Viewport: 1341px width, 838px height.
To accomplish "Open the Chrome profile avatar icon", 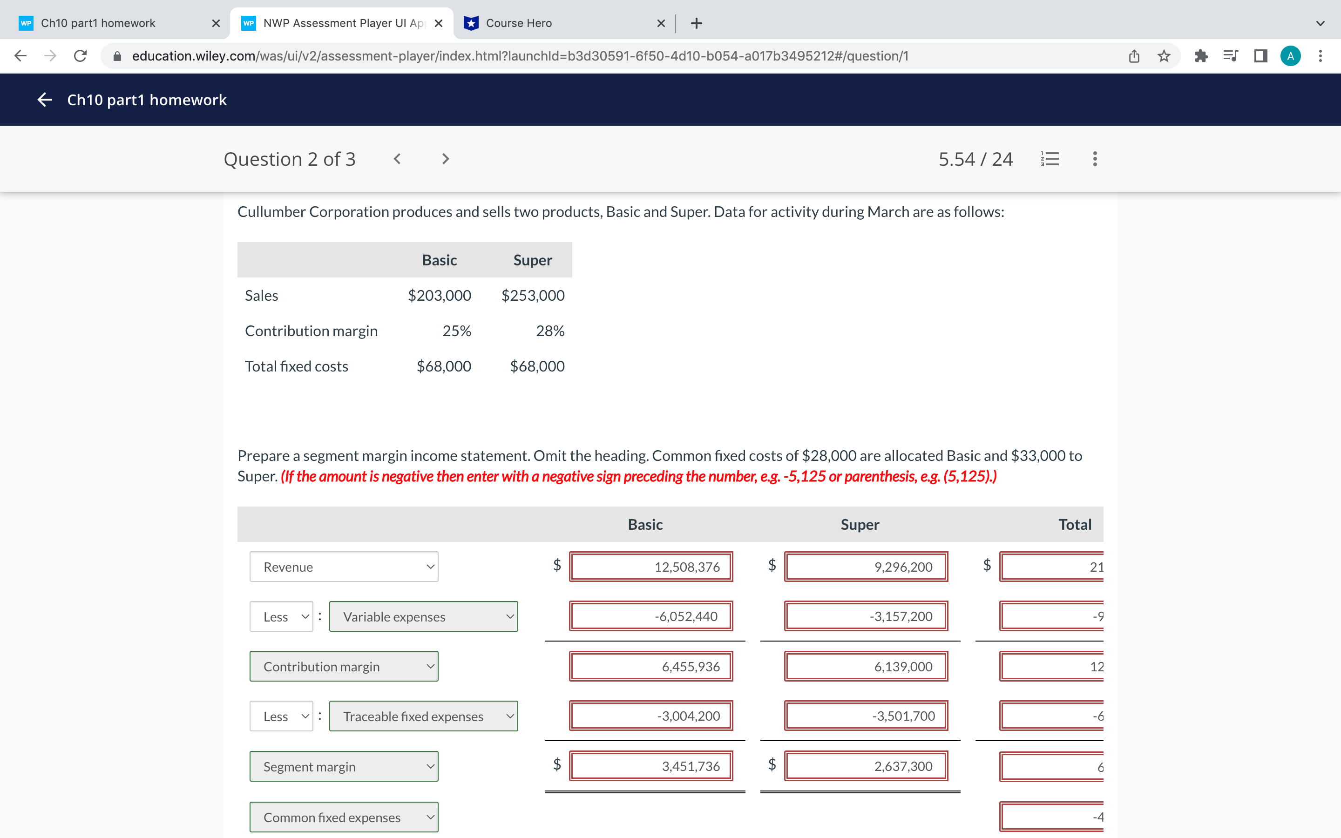I will 1291,55.
